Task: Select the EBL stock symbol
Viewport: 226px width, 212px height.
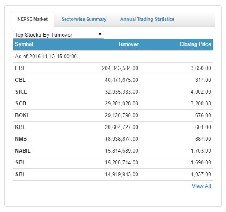Action: (20, 68)
